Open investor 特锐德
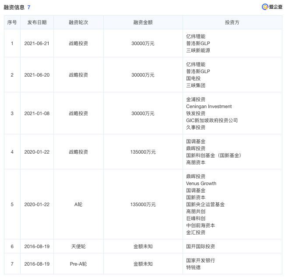Screen dimensions: 285x277 193,267
